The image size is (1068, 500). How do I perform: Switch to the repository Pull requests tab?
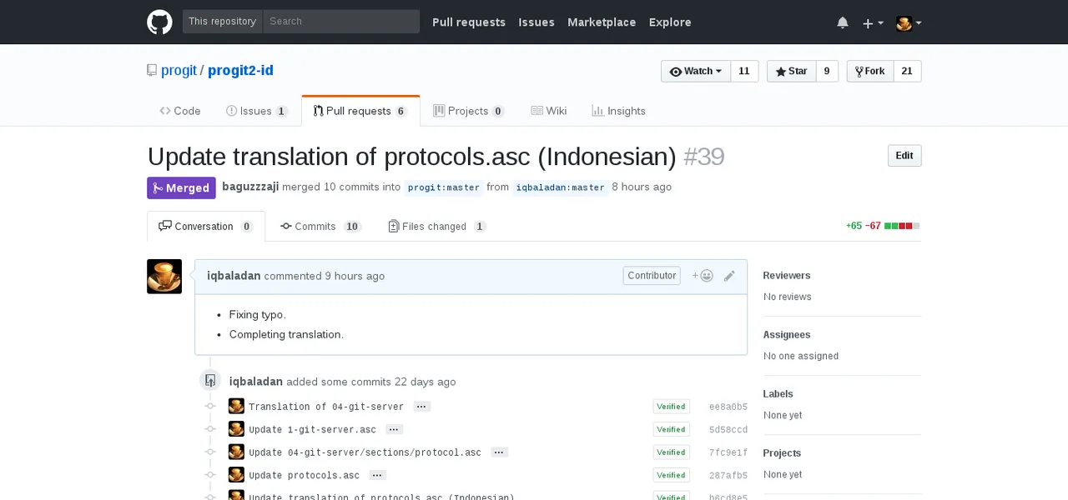click(360, 111)
